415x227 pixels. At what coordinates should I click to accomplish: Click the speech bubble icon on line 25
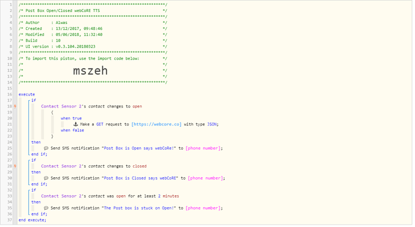click(x=46, y=148)
